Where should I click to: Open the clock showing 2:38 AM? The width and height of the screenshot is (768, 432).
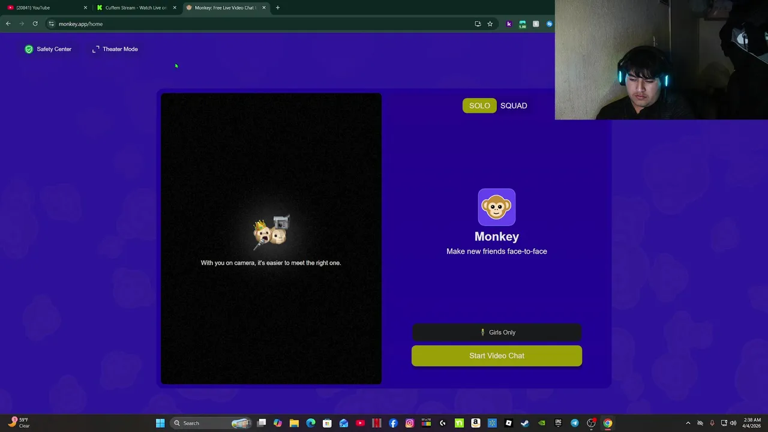[752, 423]
